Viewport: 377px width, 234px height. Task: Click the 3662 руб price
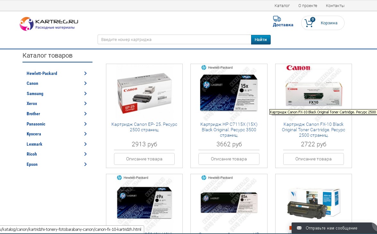229,144
